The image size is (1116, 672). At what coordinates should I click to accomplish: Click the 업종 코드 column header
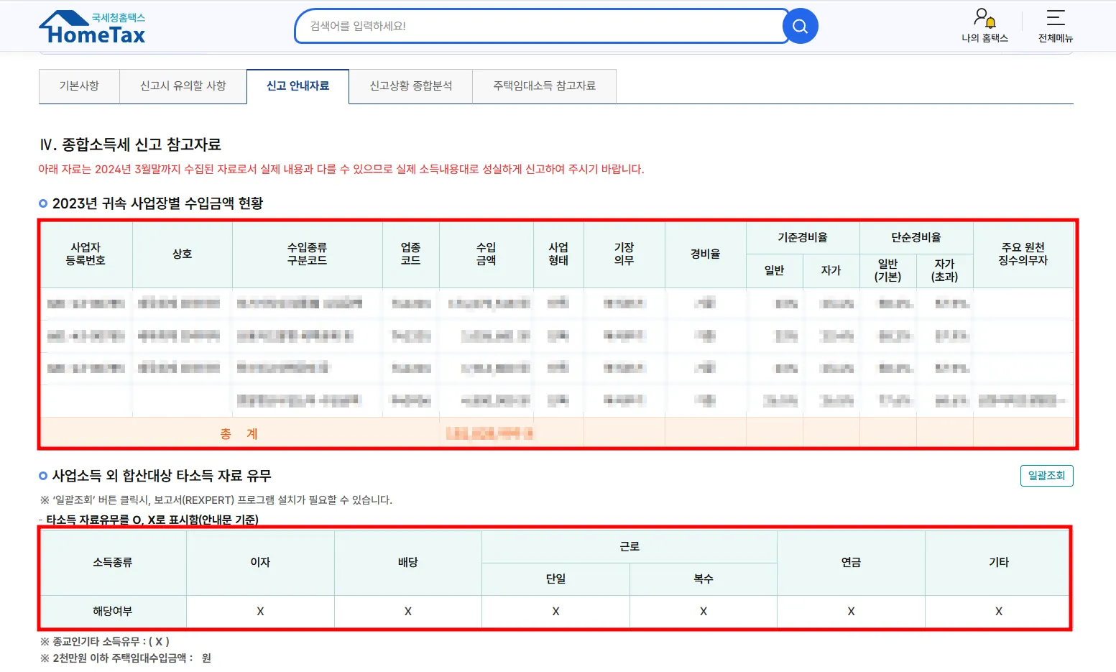coord(411,254)
